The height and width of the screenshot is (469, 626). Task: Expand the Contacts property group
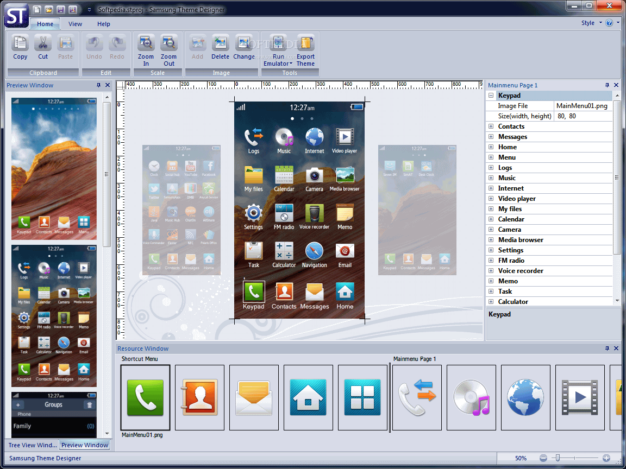tap(491, 126)
